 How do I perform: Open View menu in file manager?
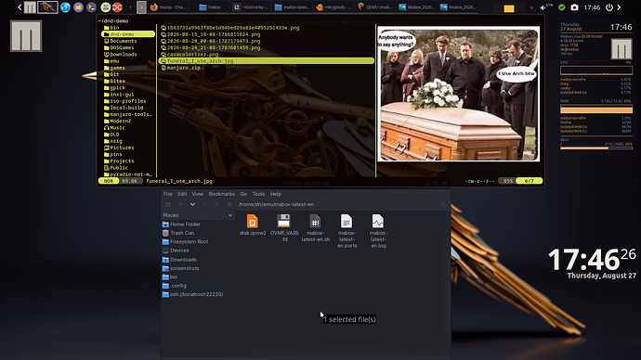coord(198,194)
